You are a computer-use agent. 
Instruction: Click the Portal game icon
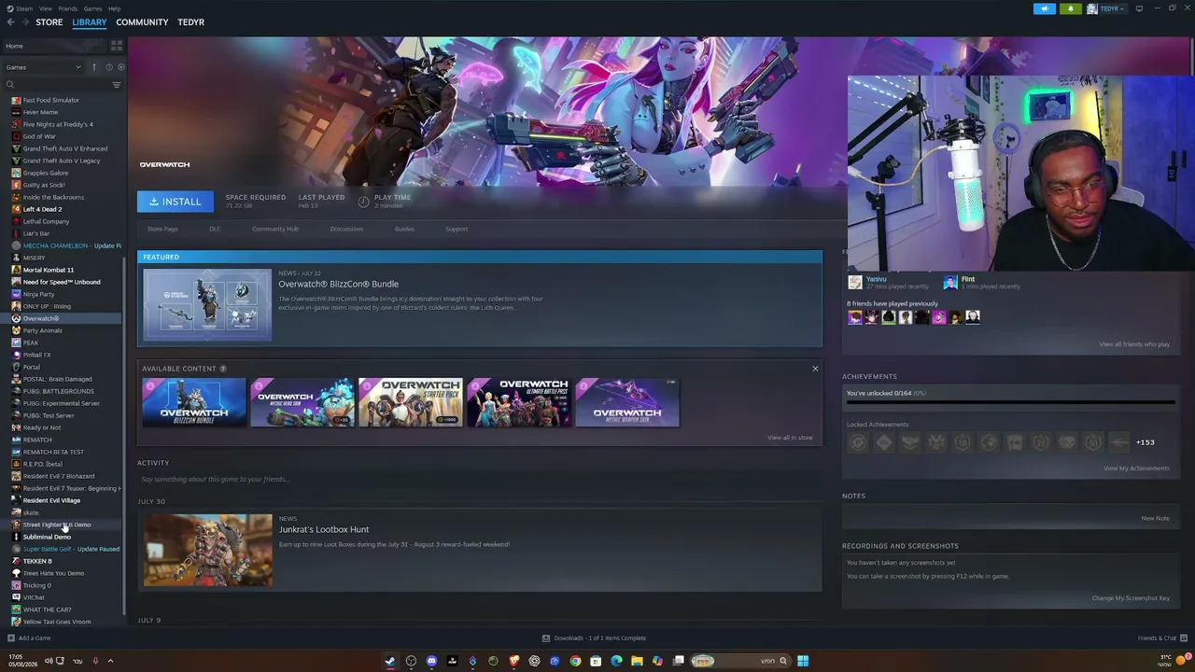[16, 367]
